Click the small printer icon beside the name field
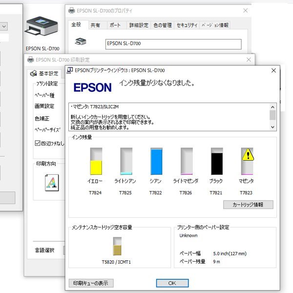This screenshot has height=293, width=293. click(x=81, y=42)
